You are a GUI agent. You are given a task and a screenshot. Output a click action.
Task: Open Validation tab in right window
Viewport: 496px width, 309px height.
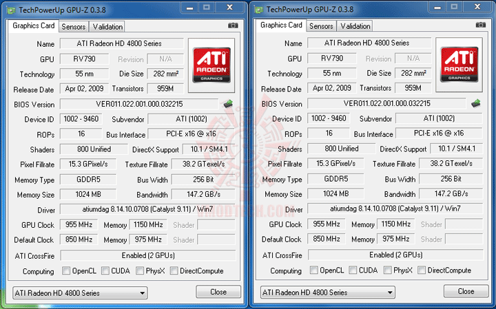(355, 26)
